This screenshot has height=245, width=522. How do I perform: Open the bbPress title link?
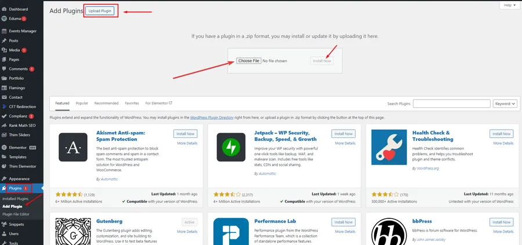pyautogui.click(x=422, y=221)
